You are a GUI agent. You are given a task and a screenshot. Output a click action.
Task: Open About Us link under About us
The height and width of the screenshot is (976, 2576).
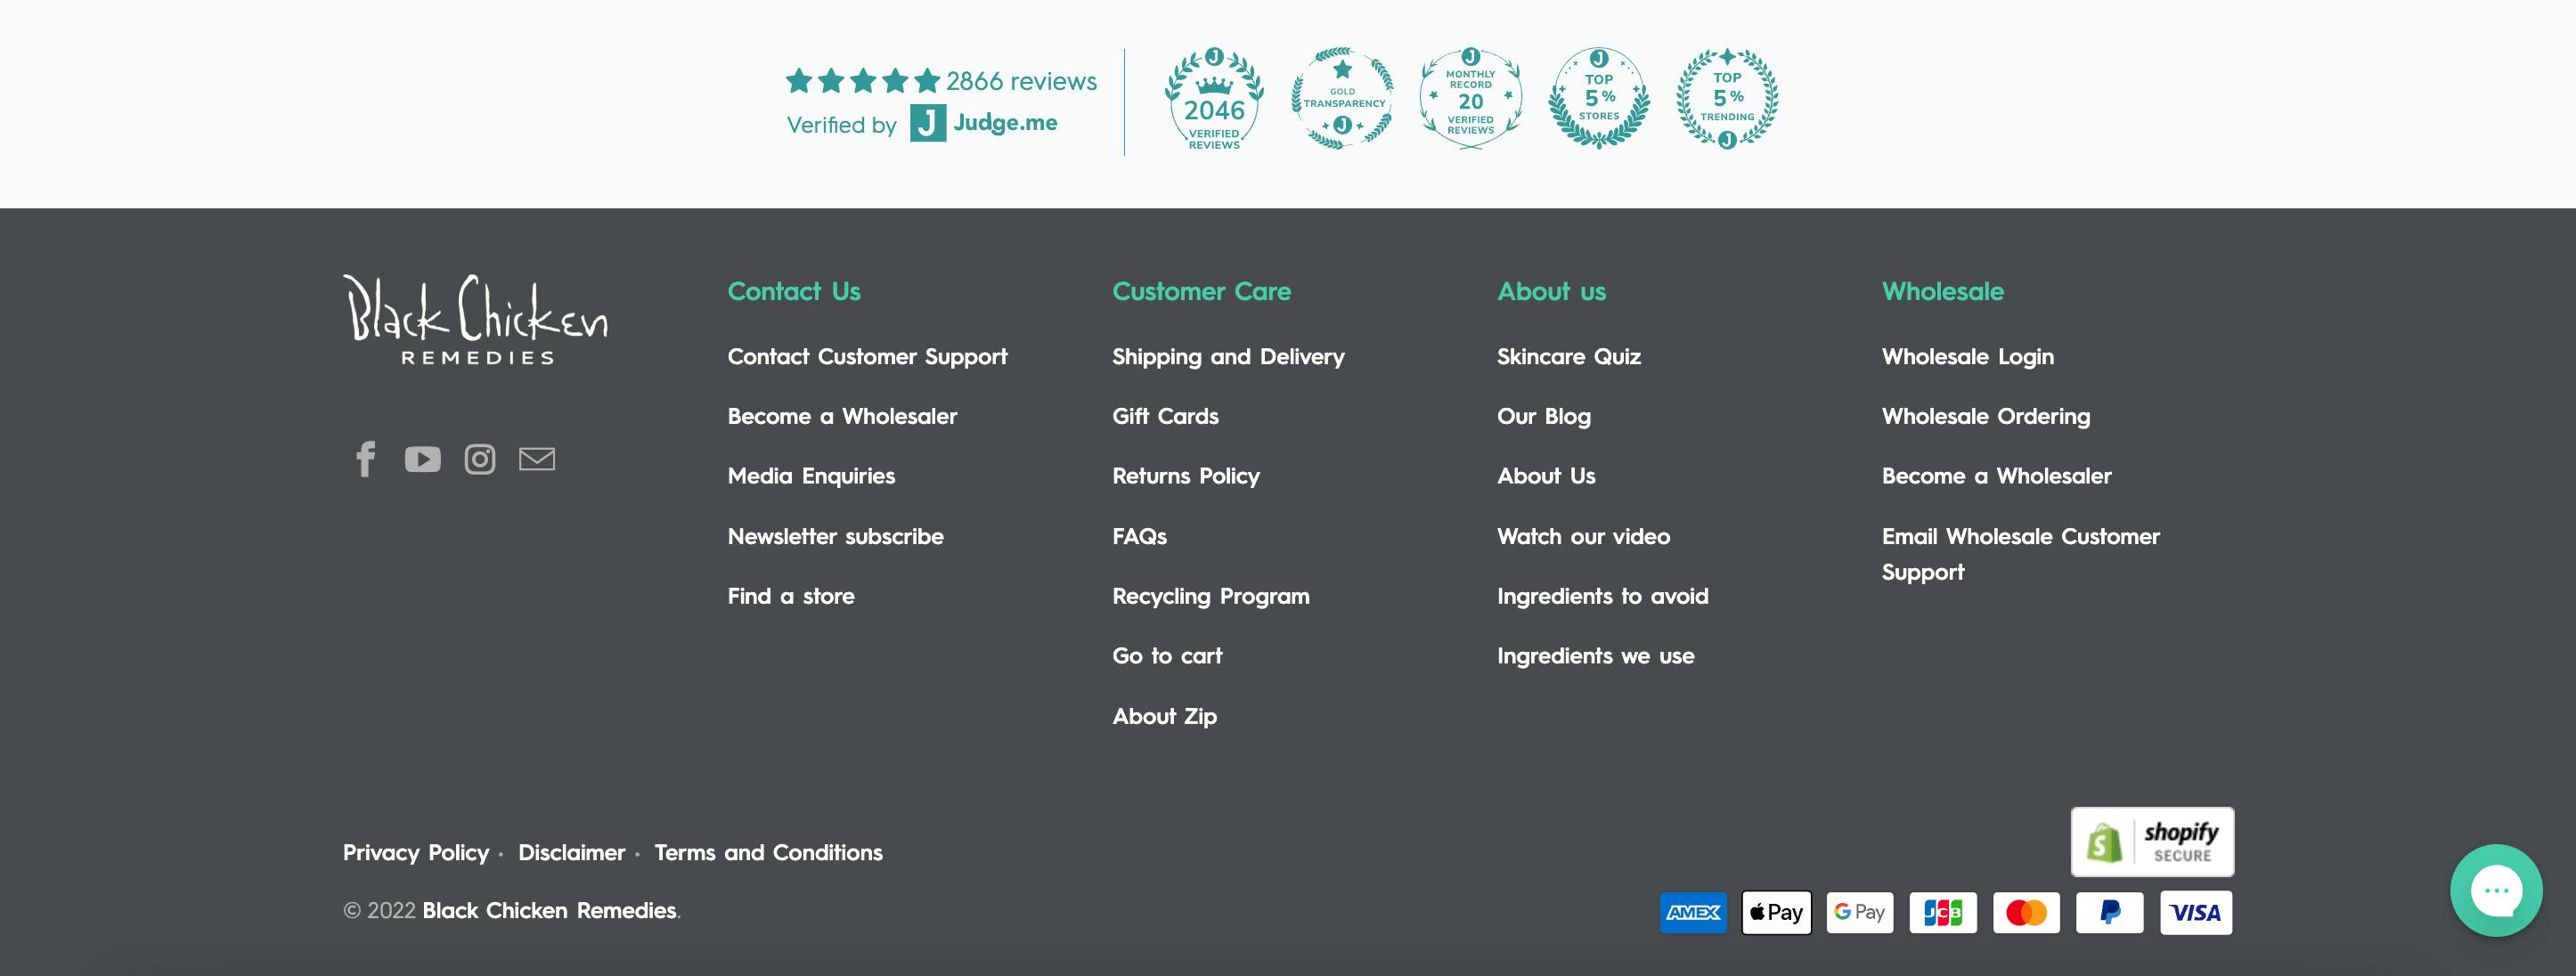pos(1546,476)
